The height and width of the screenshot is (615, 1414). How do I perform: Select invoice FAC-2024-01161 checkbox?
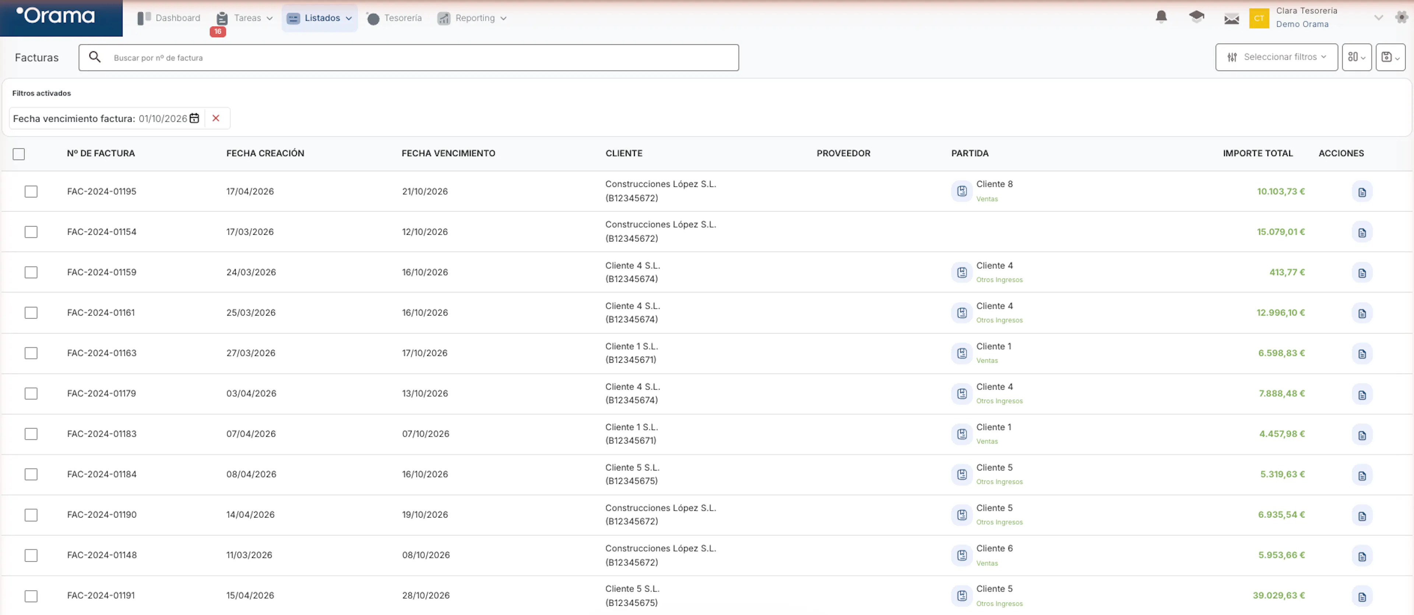[31, 312]
